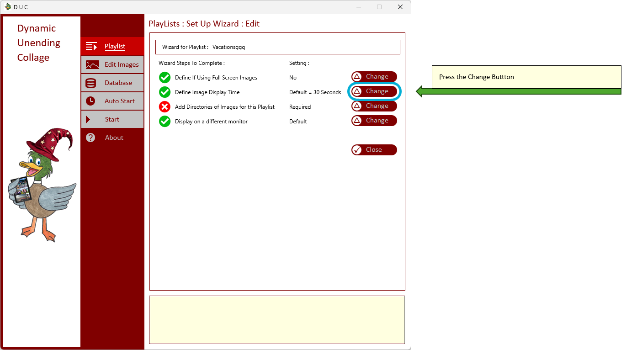The image size is (637, 350).
Task: Click the wizard duck mascot image
Action: [42, 185]
